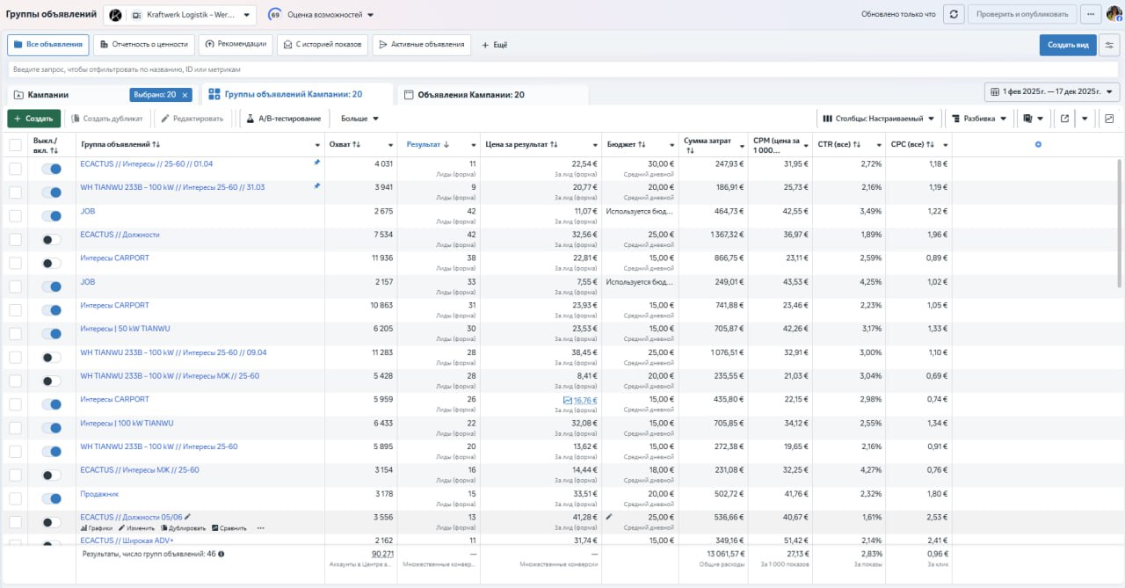Click the add column plus icon
The height and width of the screenshot is (588, 1125).
(1038, 144)
